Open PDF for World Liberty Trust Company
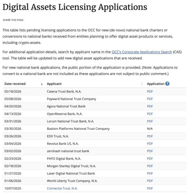189x195 pixels. 150,181
